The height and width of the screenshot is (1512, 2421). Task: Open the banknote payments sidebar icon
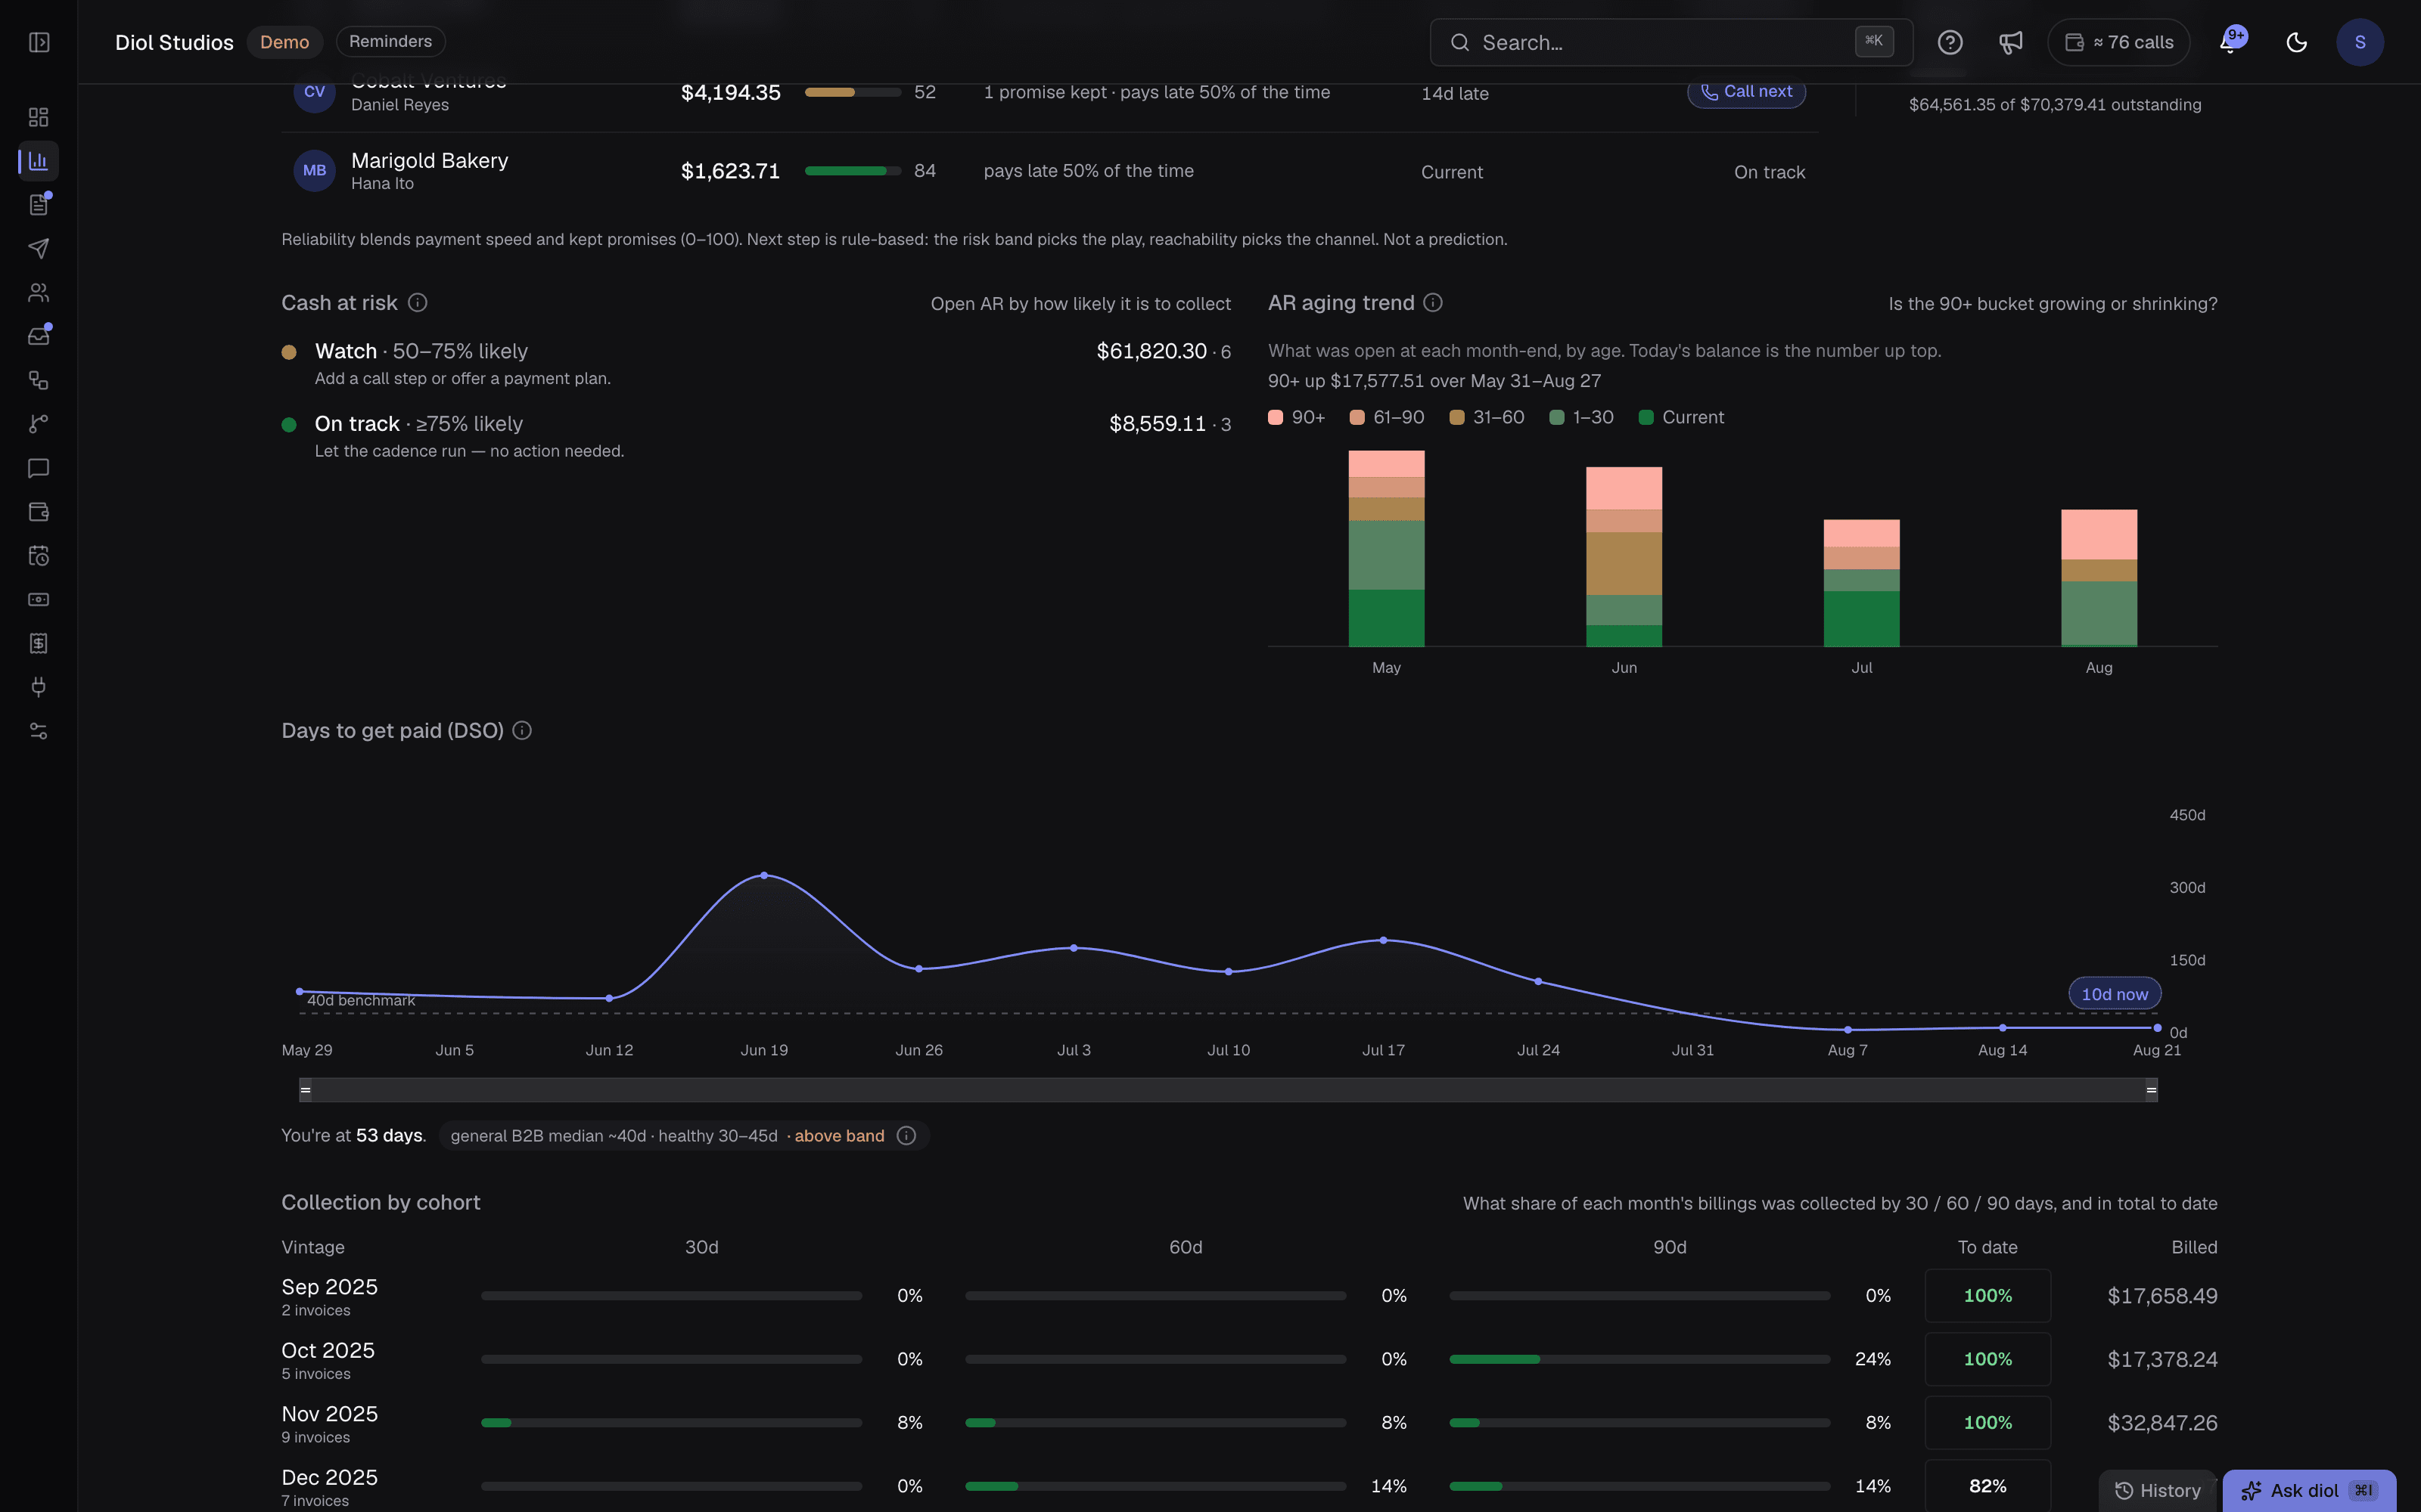click(38, 599)
